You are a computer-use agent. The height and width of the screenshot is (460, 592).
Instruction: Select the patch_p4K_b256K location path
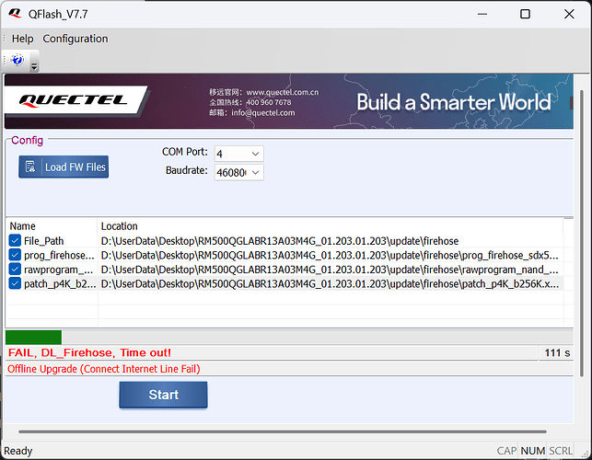[x=330, y=283]
